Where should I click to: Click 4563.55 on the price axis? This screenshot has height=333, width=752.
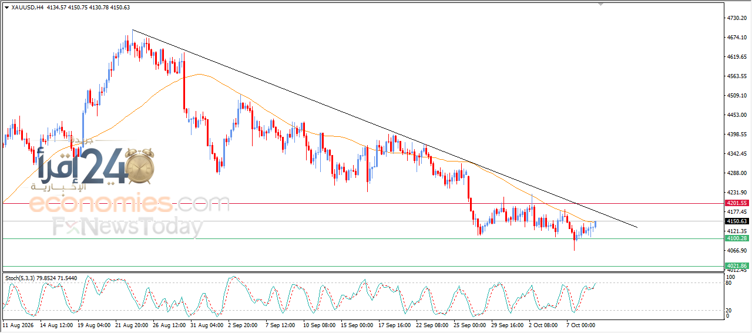(x=737, y=76)
